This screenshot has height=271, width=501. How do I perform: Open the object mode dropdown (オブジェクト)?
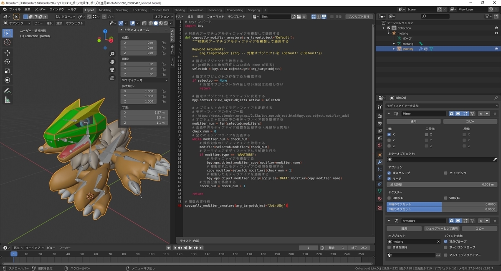18,23
